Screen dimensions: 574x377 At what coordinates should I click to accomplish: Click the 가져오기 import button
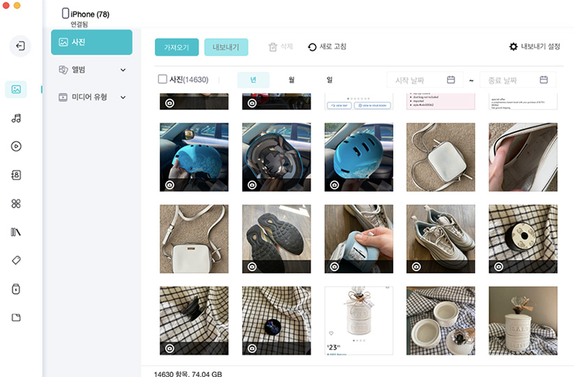tap(176, 47)
